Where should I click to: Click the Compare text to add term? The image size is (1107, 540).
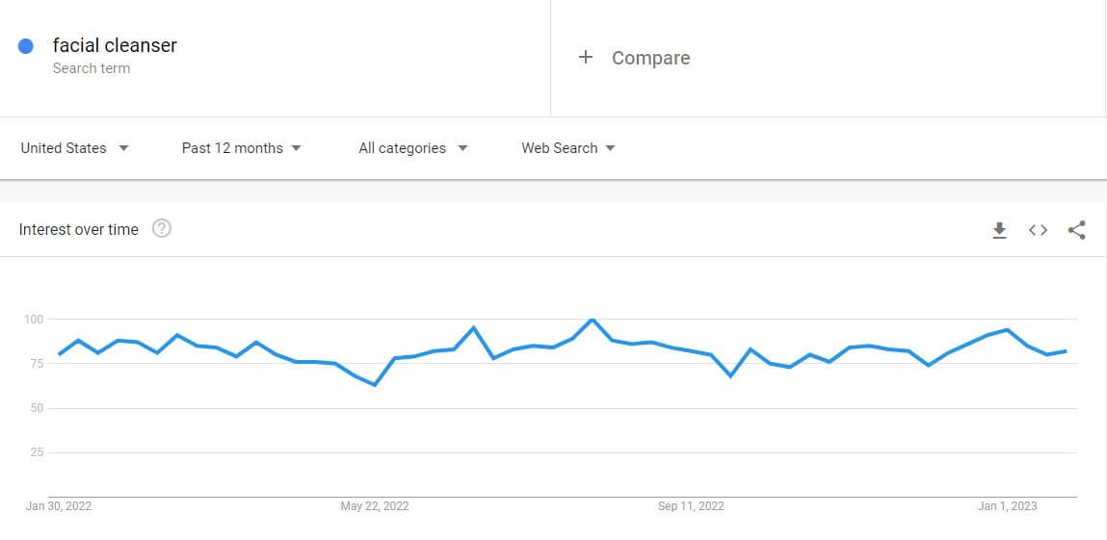tap(651, 58)
